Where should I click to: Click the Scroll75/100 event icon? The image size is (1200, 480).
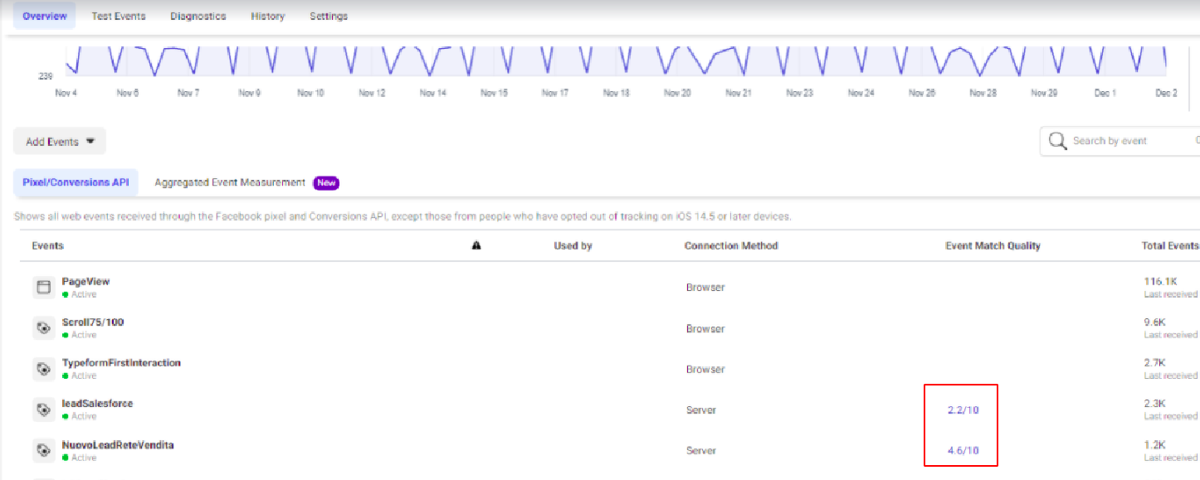point(43,328)
